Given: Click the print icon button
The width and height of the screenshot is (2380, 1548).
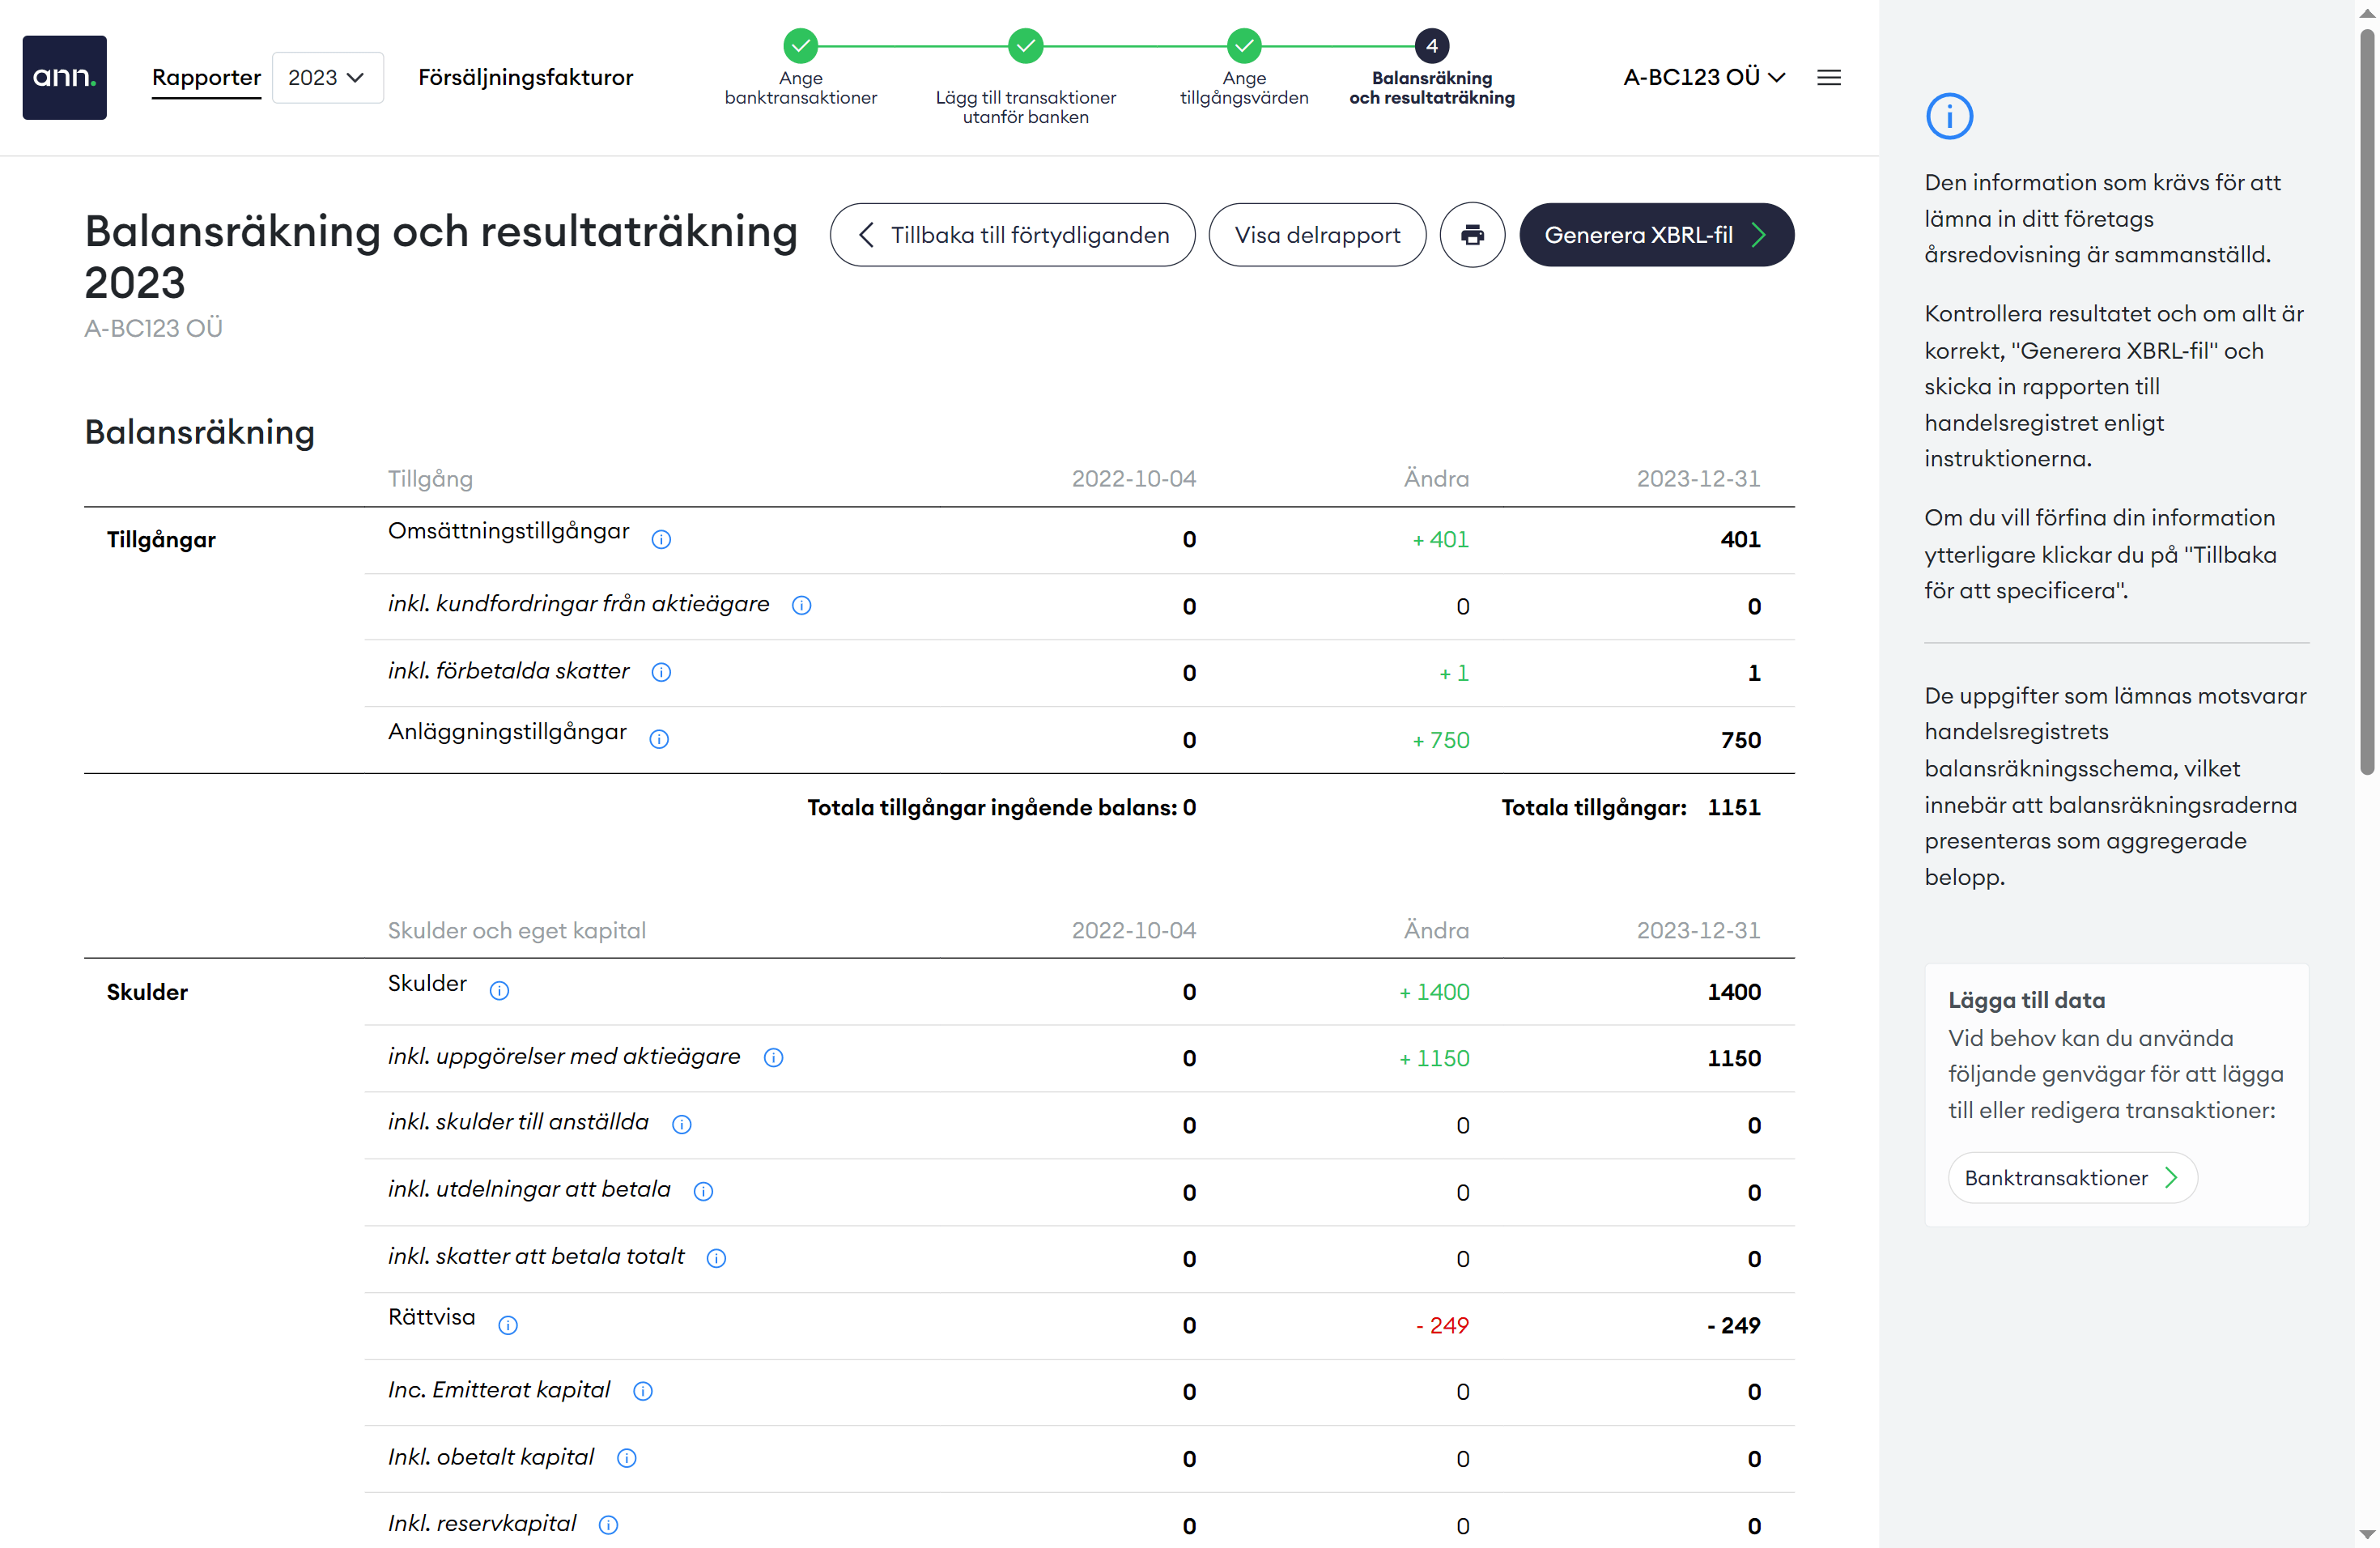Looking at the screenshot, I should coord(1472,235).
